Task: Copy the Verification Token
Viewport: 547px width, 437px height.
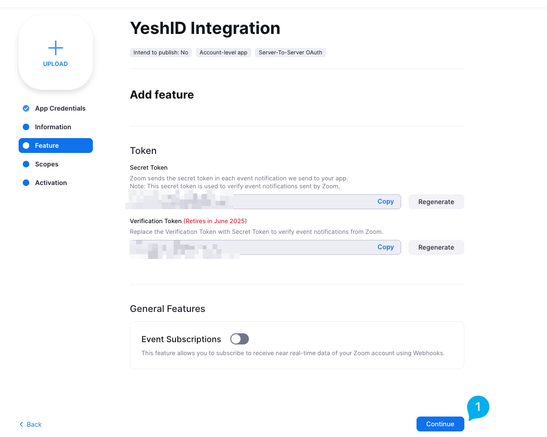Action: coord(385,247)
